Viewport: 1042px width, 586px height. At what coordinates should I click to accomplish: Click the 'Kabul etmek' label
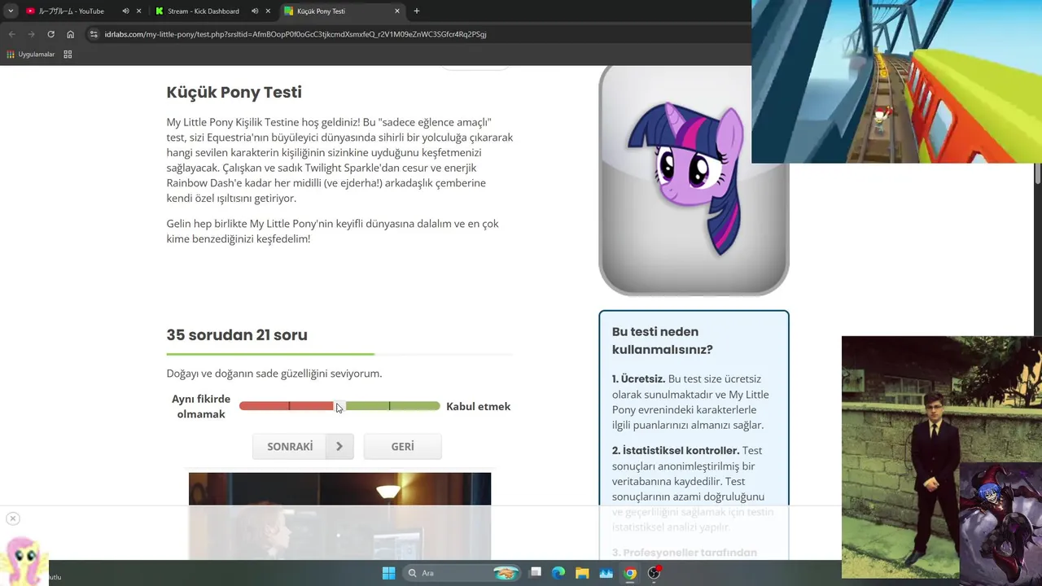pos(479,406)
